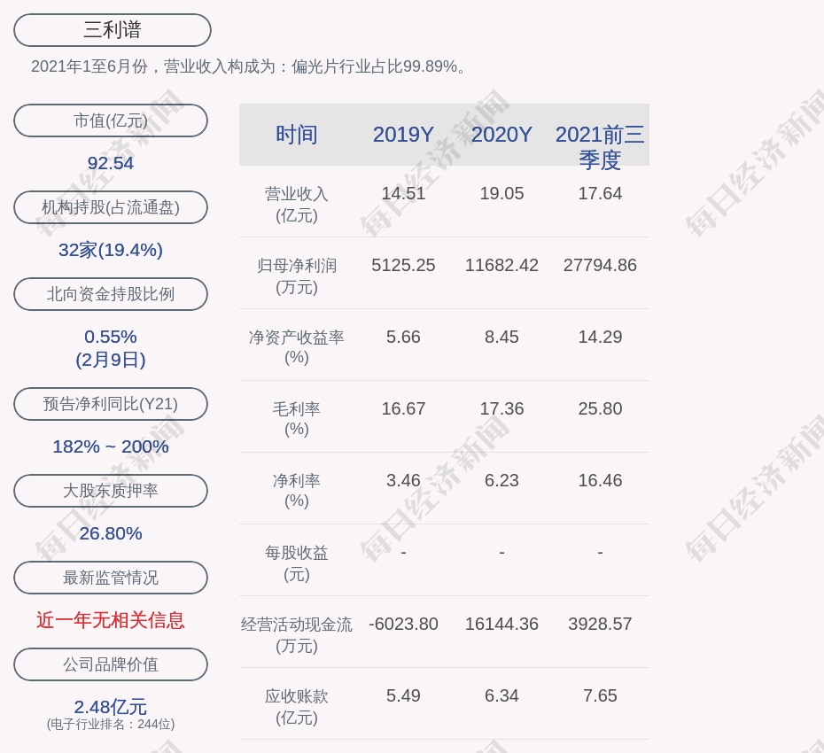Click the 27794.86 net profit cell

pyautogui.click(x=600, y=266)
